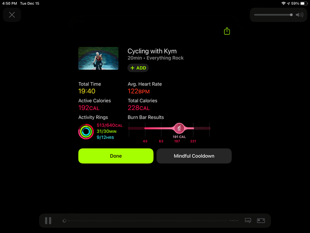Tap the 513/640 CAL move stat

click(x=109, y=125)
